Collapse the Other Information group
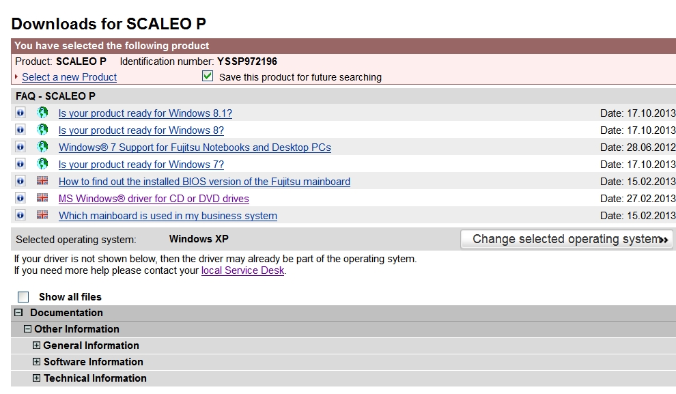Image resolution: width=676 pixels, height=394 pixels. (x=28, y=329)
